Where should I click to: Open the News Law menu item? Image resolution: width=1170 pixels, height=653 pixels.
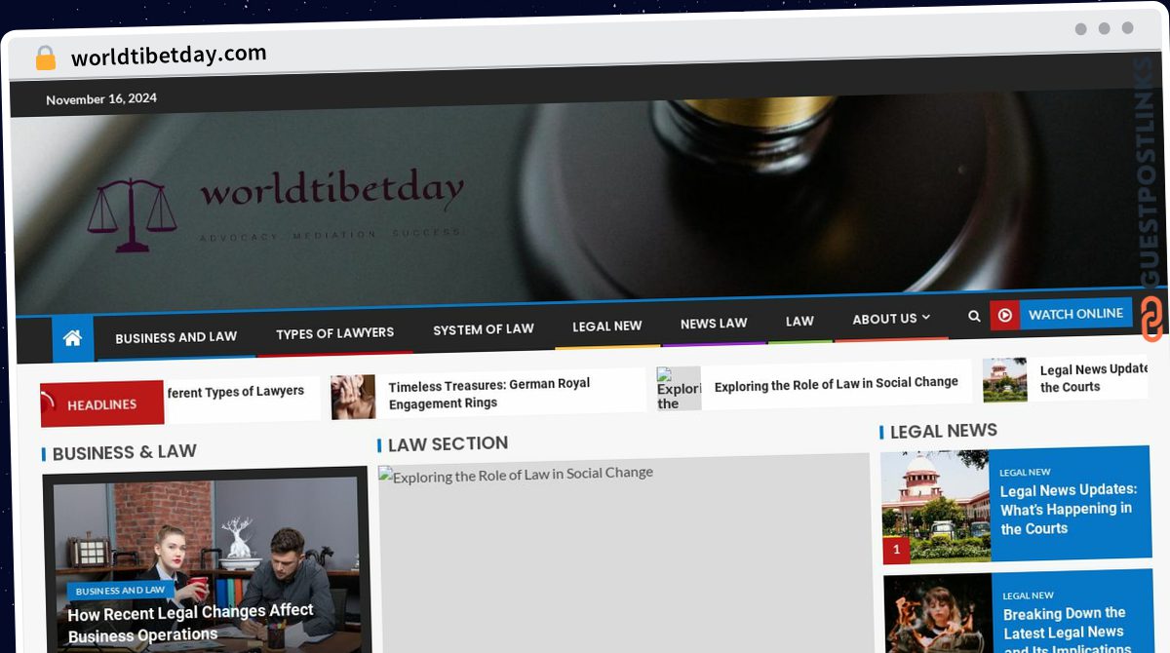[x=714, y=324]
